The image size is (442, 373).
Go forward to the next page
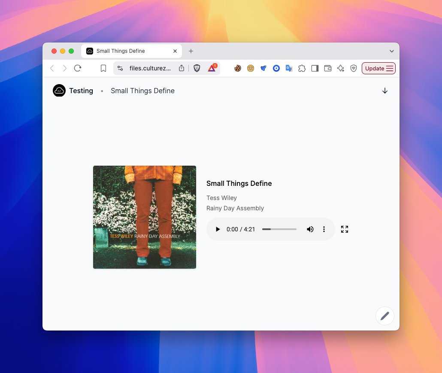tap(64, 68)
